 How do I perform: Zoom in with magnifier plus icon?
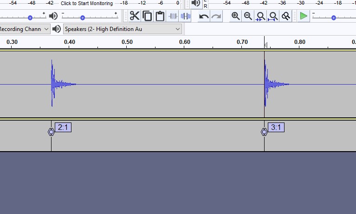point(236,17)
